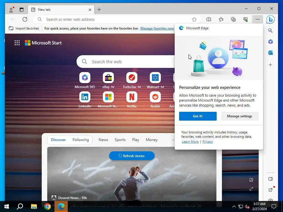Open link in external window icon

[270, 190]
